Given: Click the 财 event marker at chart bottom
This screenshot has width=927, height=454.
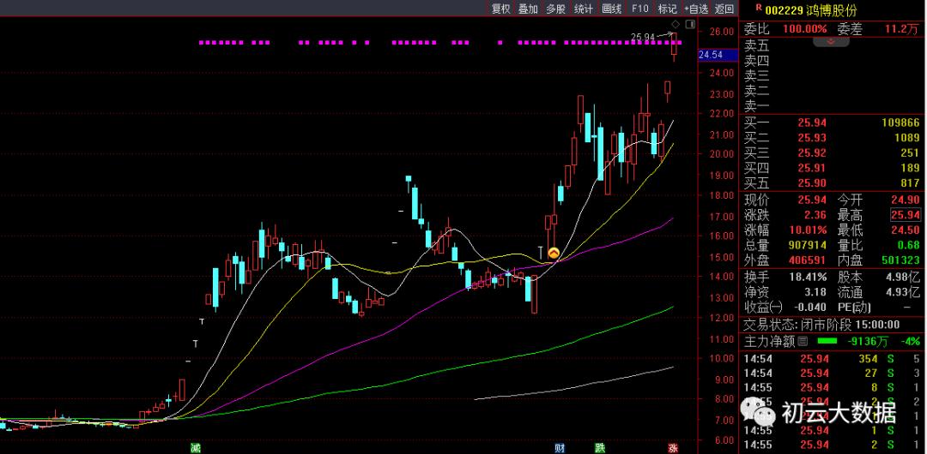Looking at the screenshot, I should pos(560,448).
